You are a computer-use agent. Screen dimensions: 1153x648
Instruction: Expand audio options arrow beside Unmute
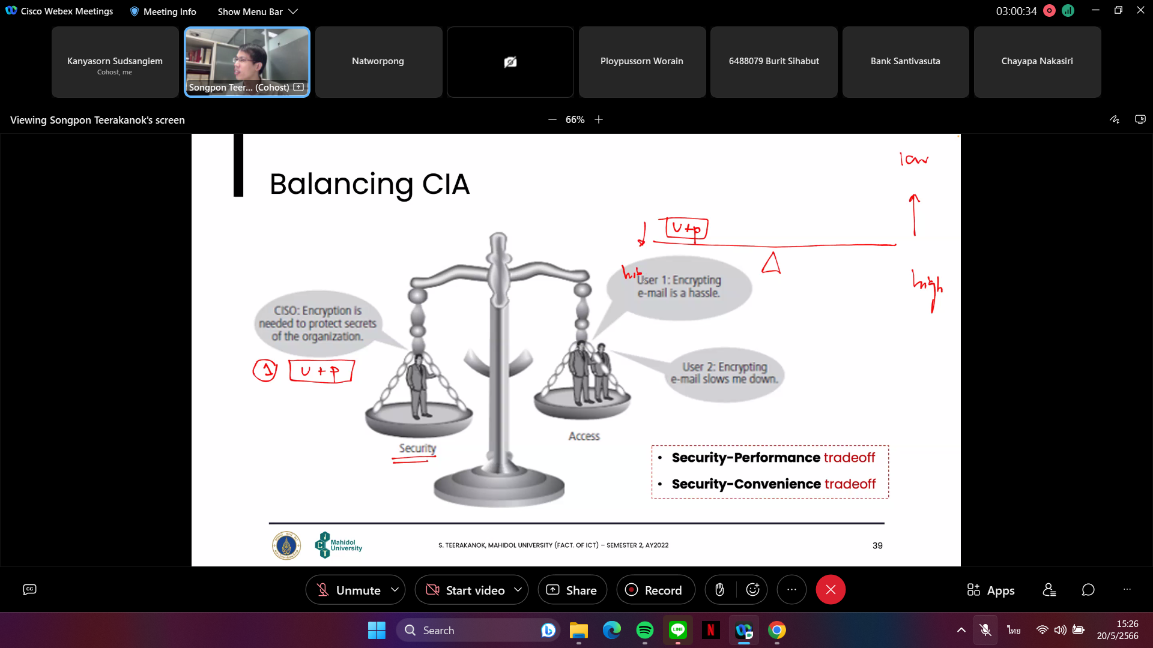point(395,590)
